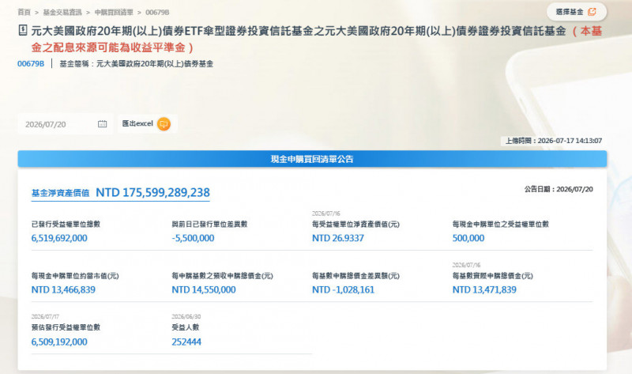
Task: Click the value NTD -1,028,161
Action: [x=343, y=289]
